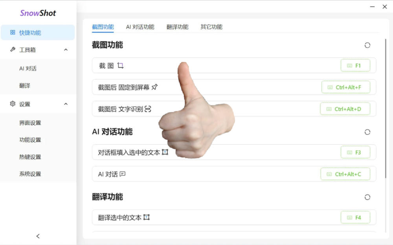The width and height of the screenshot is (393, 245).
Task: Click the chat bubble icon next to AI 对话
Action: (122, 174)
